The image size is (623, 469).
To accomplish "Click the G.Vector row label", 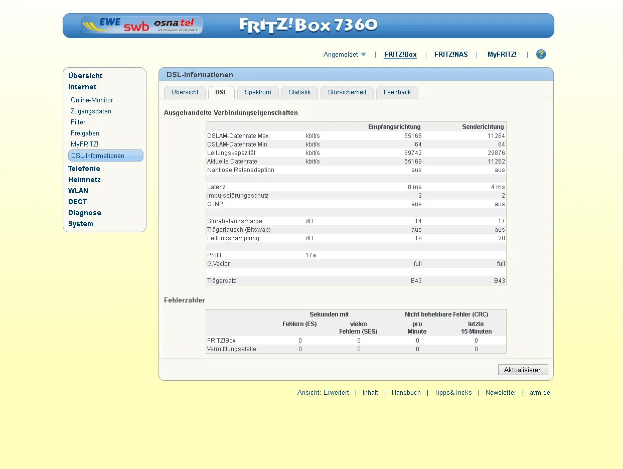I will [x=219, y=264].
